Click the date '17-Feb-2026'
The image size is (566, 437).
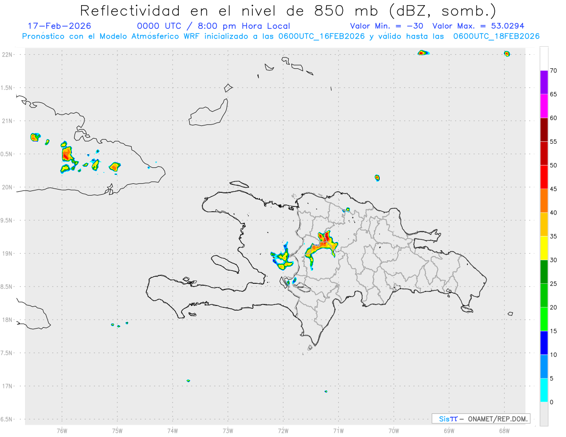59,26
